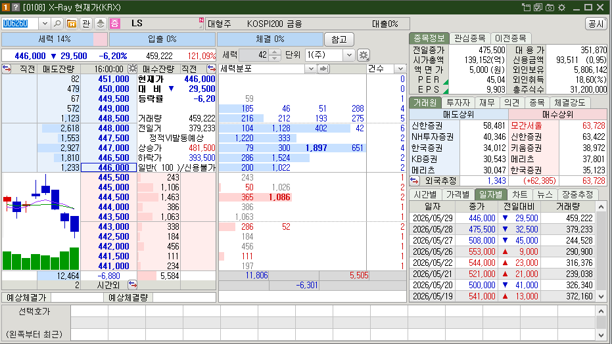612x344 pixels.
Task: Click the small N marker near LS
Action: click(201, 20)
